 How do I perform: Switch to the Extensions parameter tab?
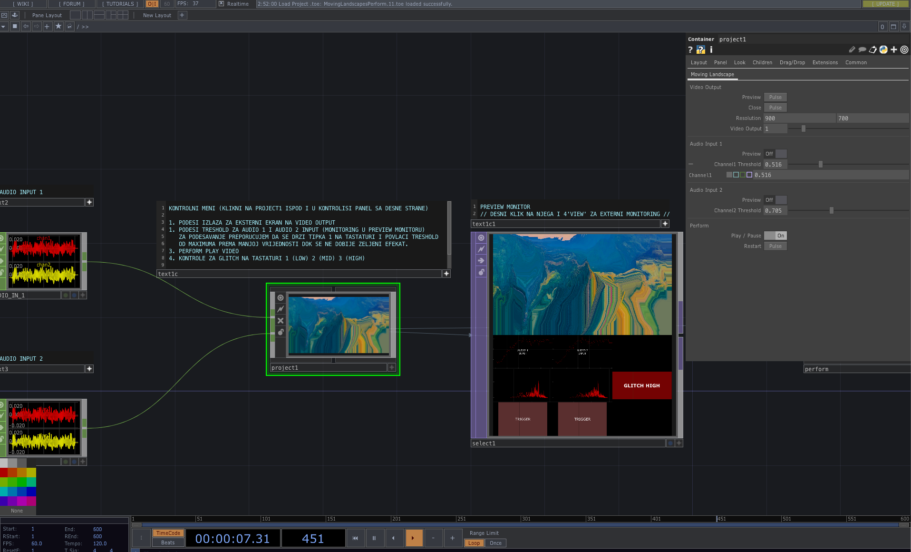[x=825, y=62]
